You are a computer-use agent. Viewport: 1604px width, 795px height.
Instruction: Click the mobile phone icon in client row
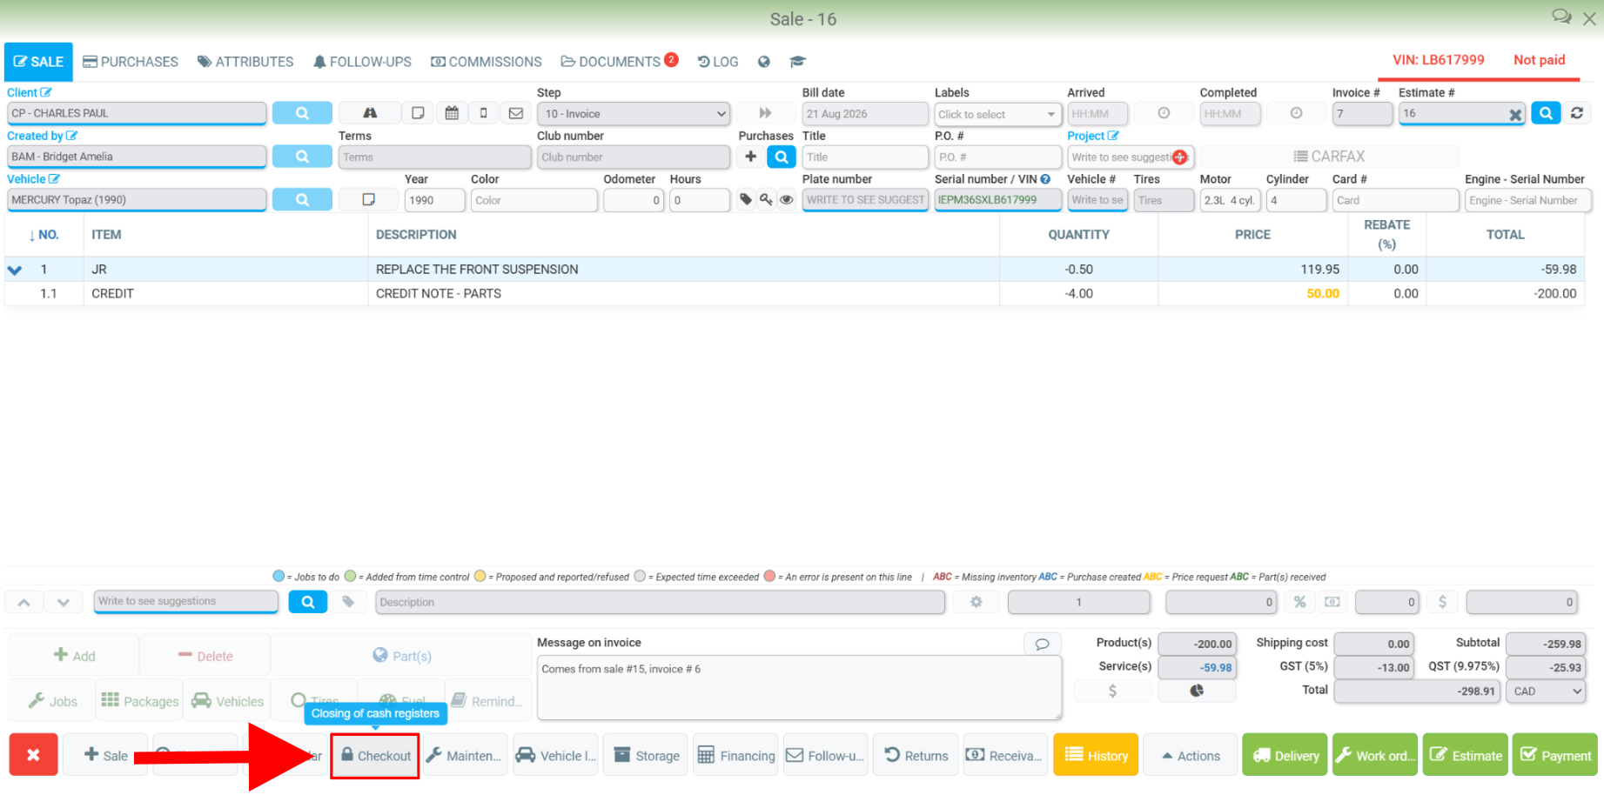484,113
